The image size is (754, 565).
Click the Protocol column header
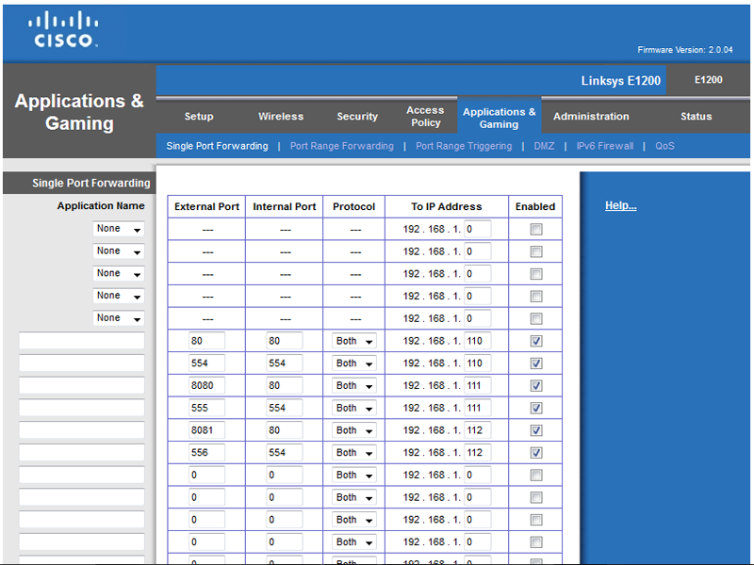coord(354,206)
